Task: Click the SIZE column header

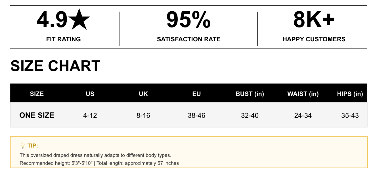Action: [x=37, y=94]
